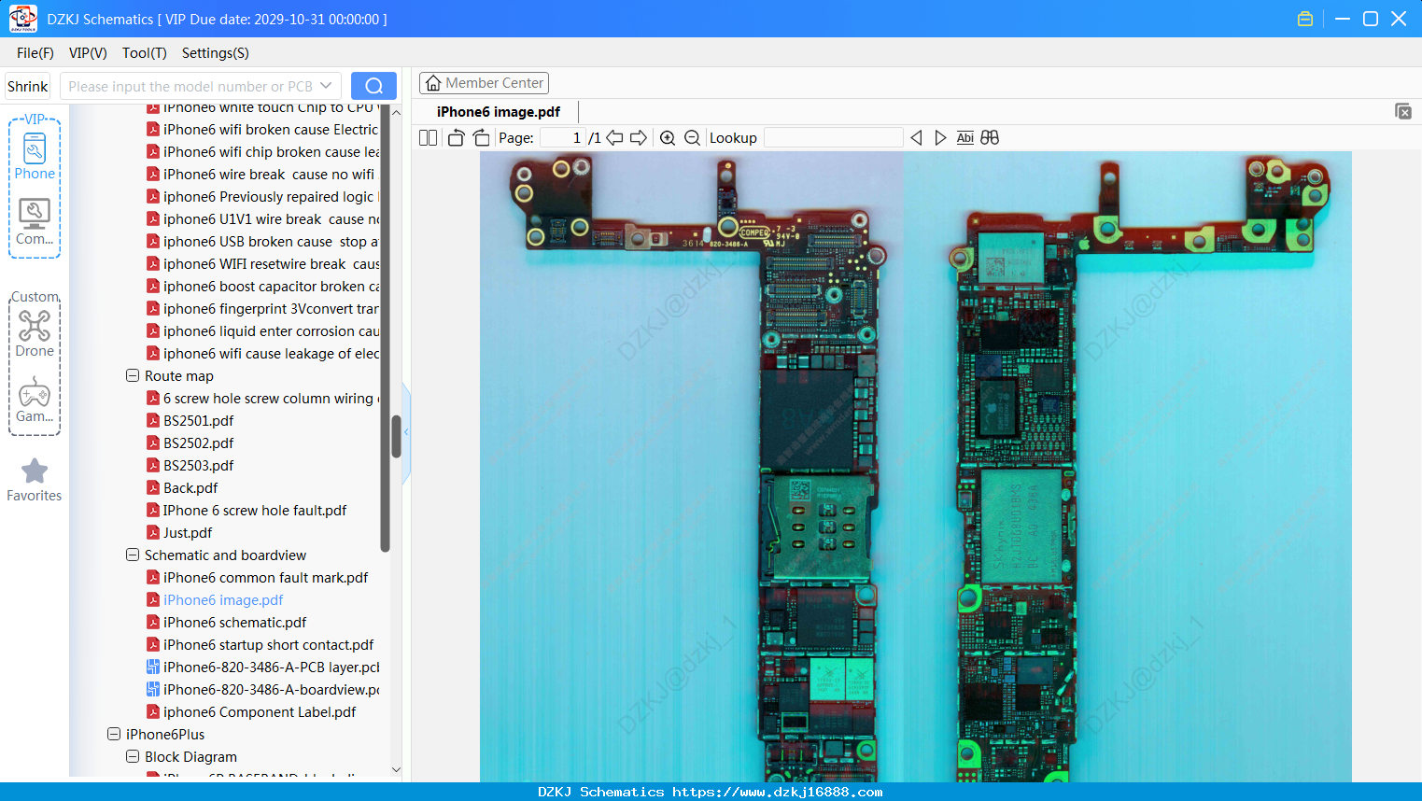Open the model number dropdown

click(x=326, y=86)
